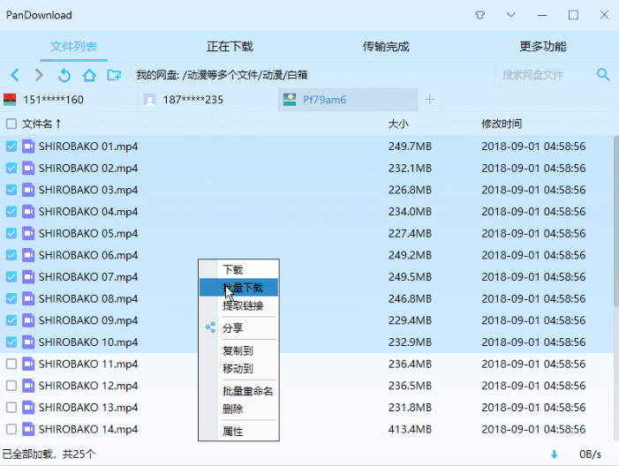619x466 pixels.
Task: Open the skin (shirt) icon in title bar
Action: point(479,15)
